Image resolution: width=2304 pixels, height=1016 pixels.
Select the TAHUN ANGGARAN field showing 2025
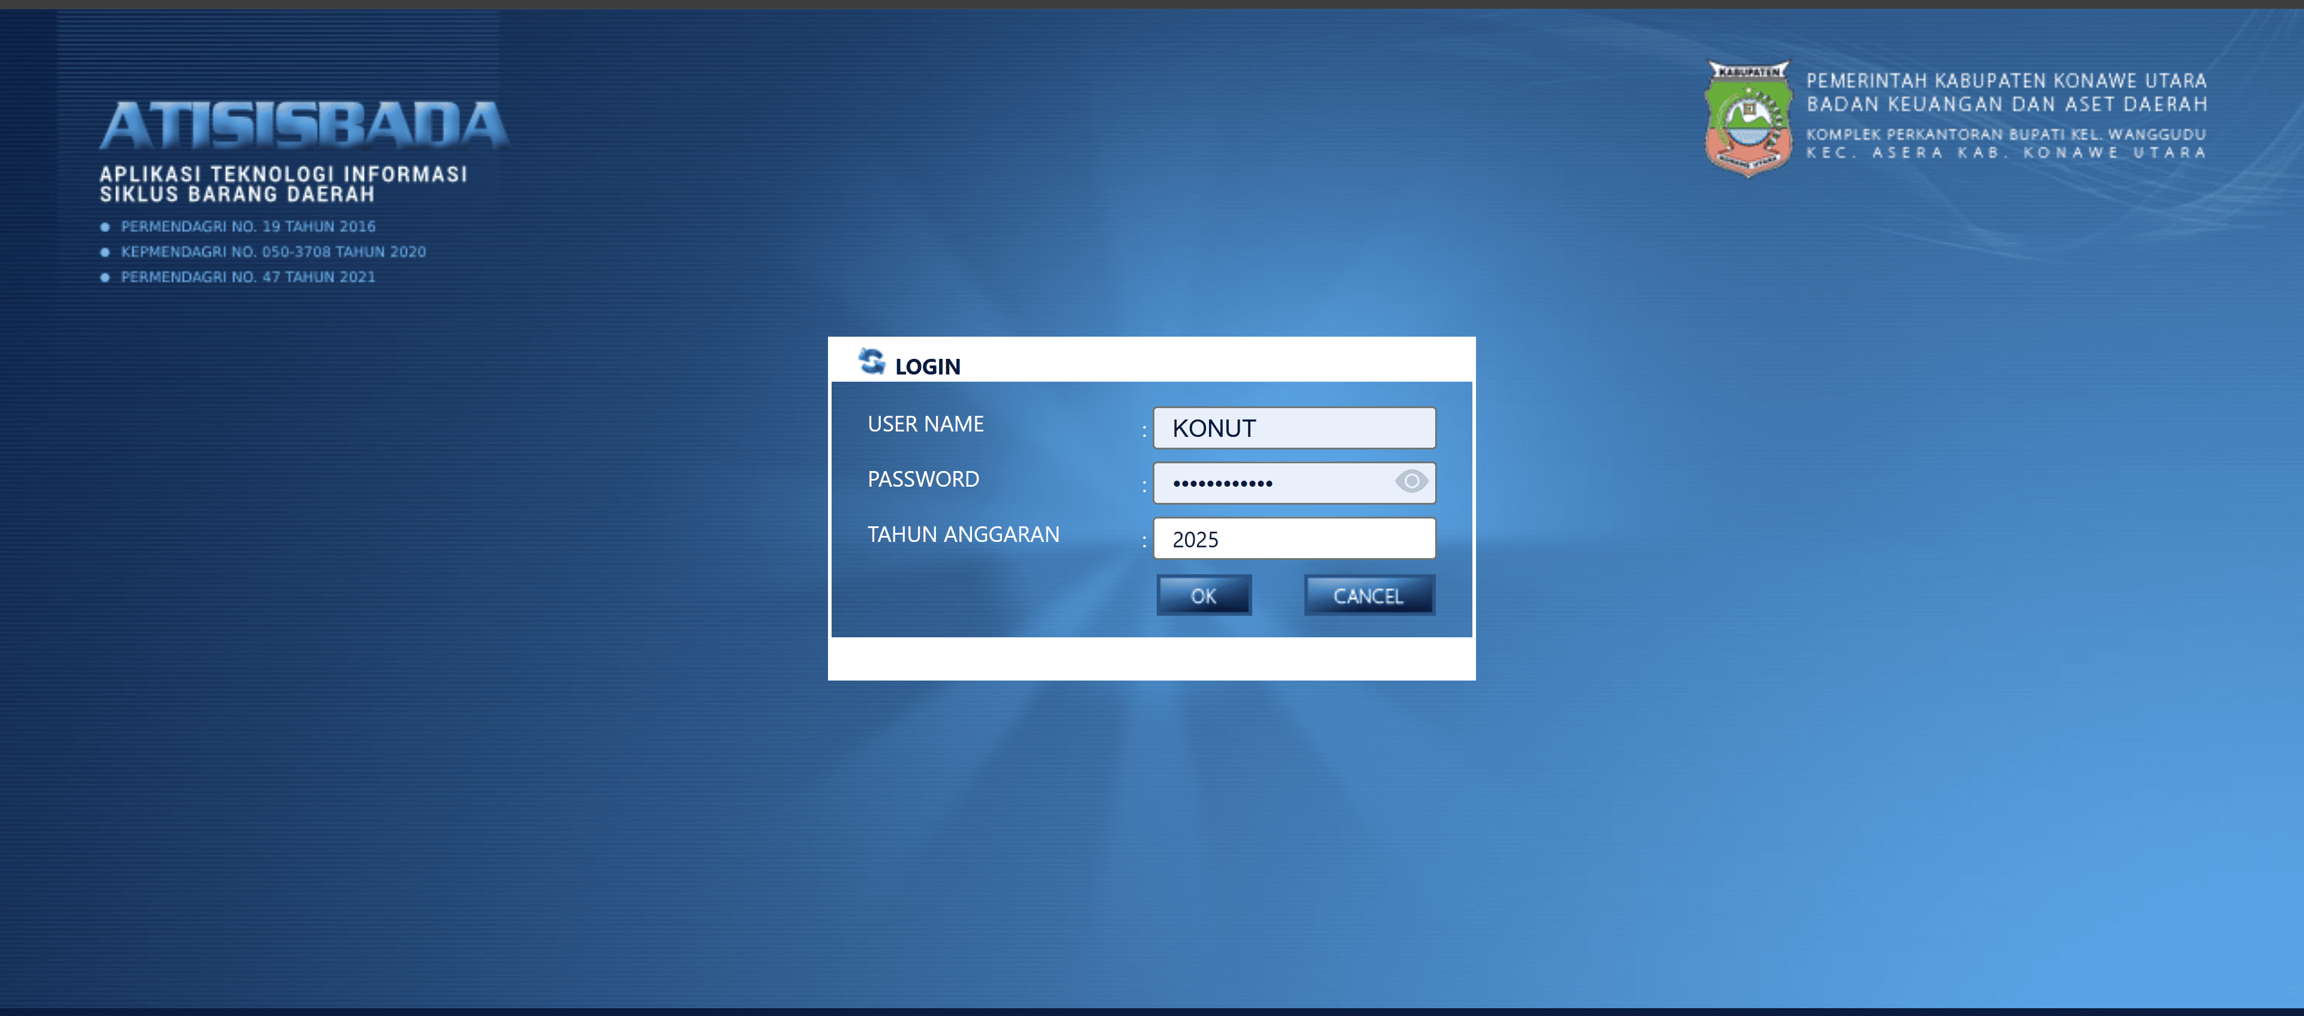1294,540
